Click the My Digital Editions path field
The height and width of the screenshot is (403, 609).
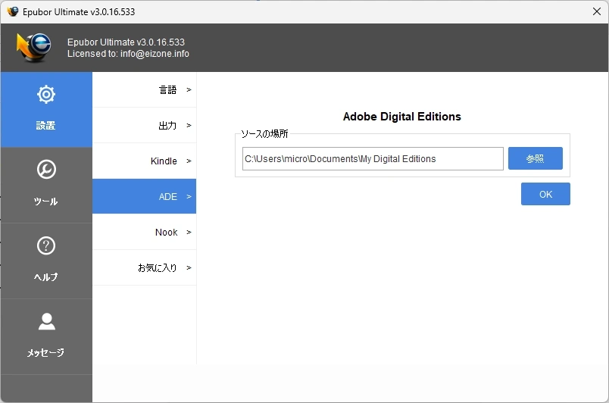373,159
